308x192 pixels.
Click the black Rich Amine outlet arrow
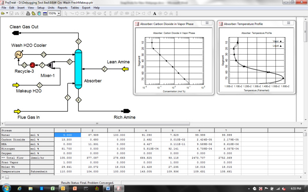pyautogui.click(x=126, y=111)
